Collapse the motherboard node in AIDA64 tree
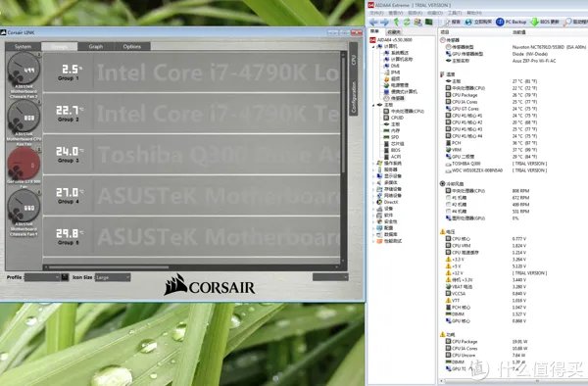Viewport: 588px width, 386px height. [373, 105]
